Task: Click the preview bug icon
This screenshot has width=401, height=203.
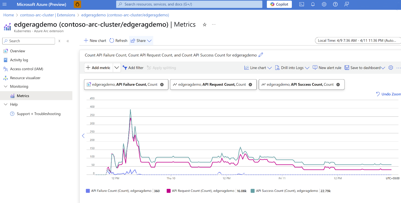Action: pos(77,4)
